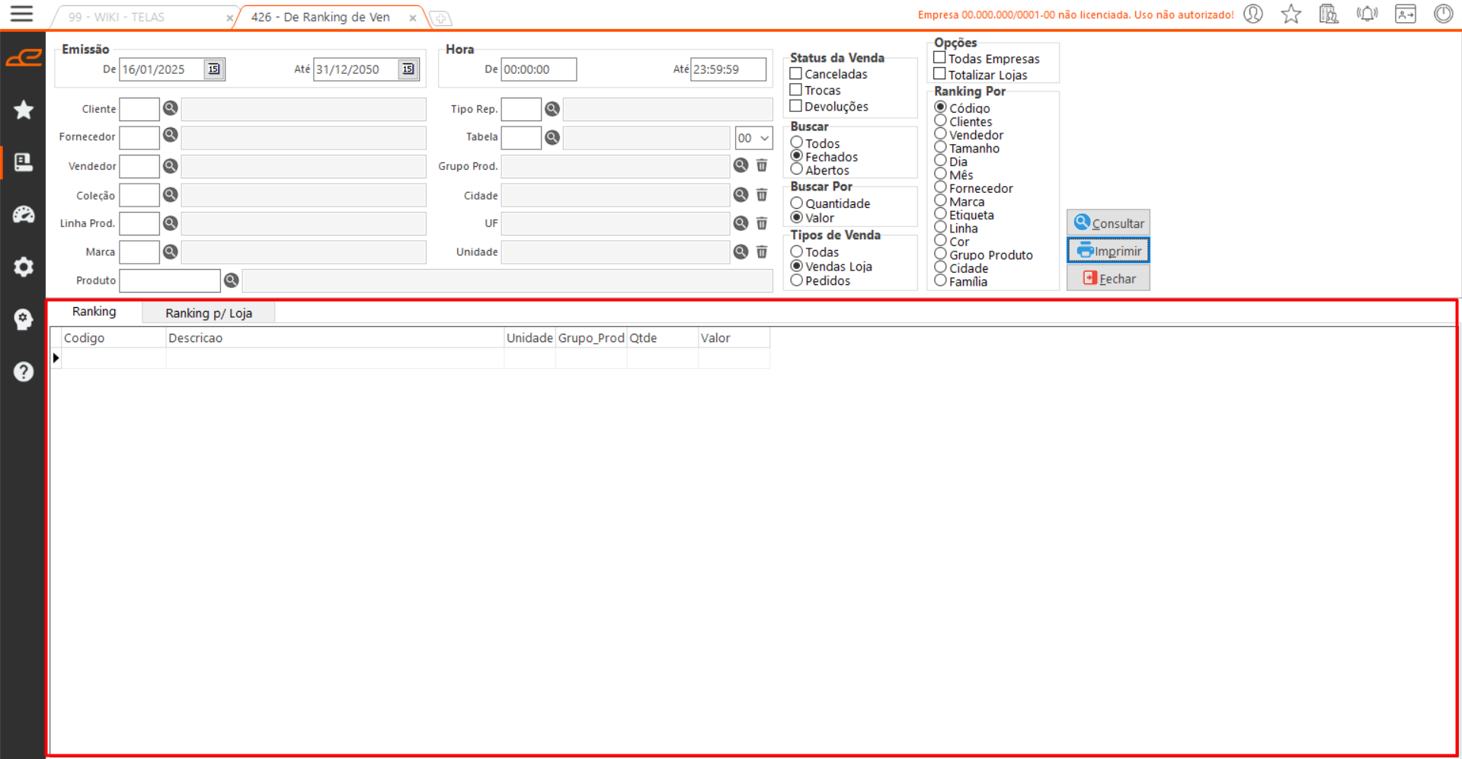Clear the Grupo Prod. field with trash icon
1462x759 pixels.
coord(762,165)
